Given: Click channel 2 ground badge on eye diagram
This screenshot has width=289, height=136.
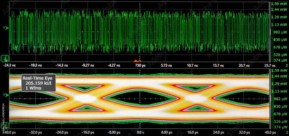Looking at the screenshot, I should click(5, 126).
